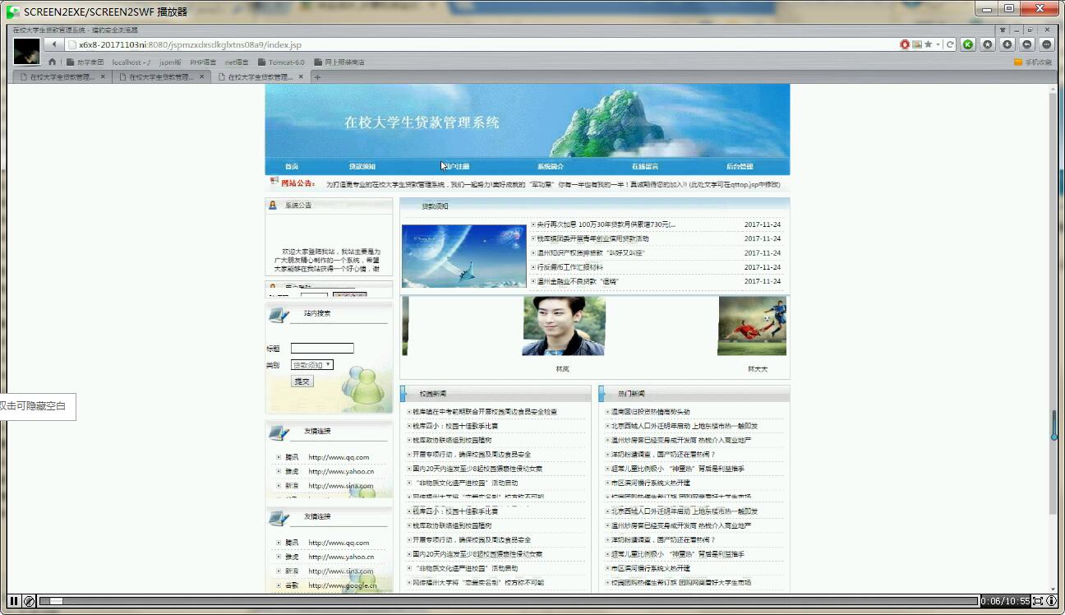The height and width of the screenshot is (615, 1065).
Task: Click the date next to 央行再次加息
Action: coord(763,224)
